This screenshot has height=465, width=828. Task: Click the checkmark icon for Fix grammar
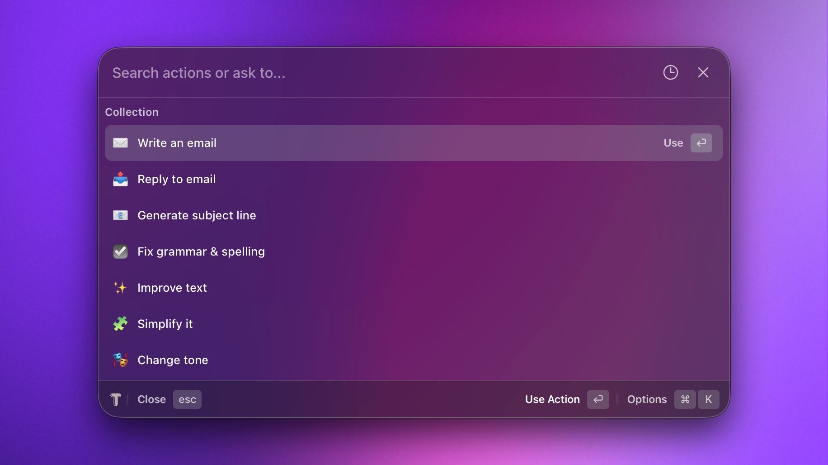pos(120,251)
